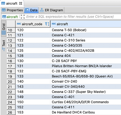121x115 pixels.
Task: Select the C-28 5ACF PBY cell
Action: 86,61
